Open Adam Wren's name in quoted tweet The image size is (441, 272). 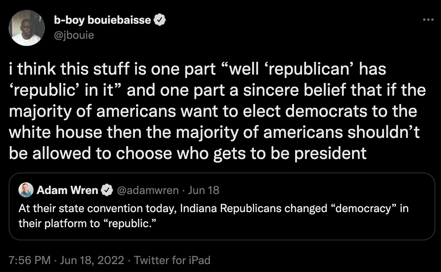coord(67,190)
